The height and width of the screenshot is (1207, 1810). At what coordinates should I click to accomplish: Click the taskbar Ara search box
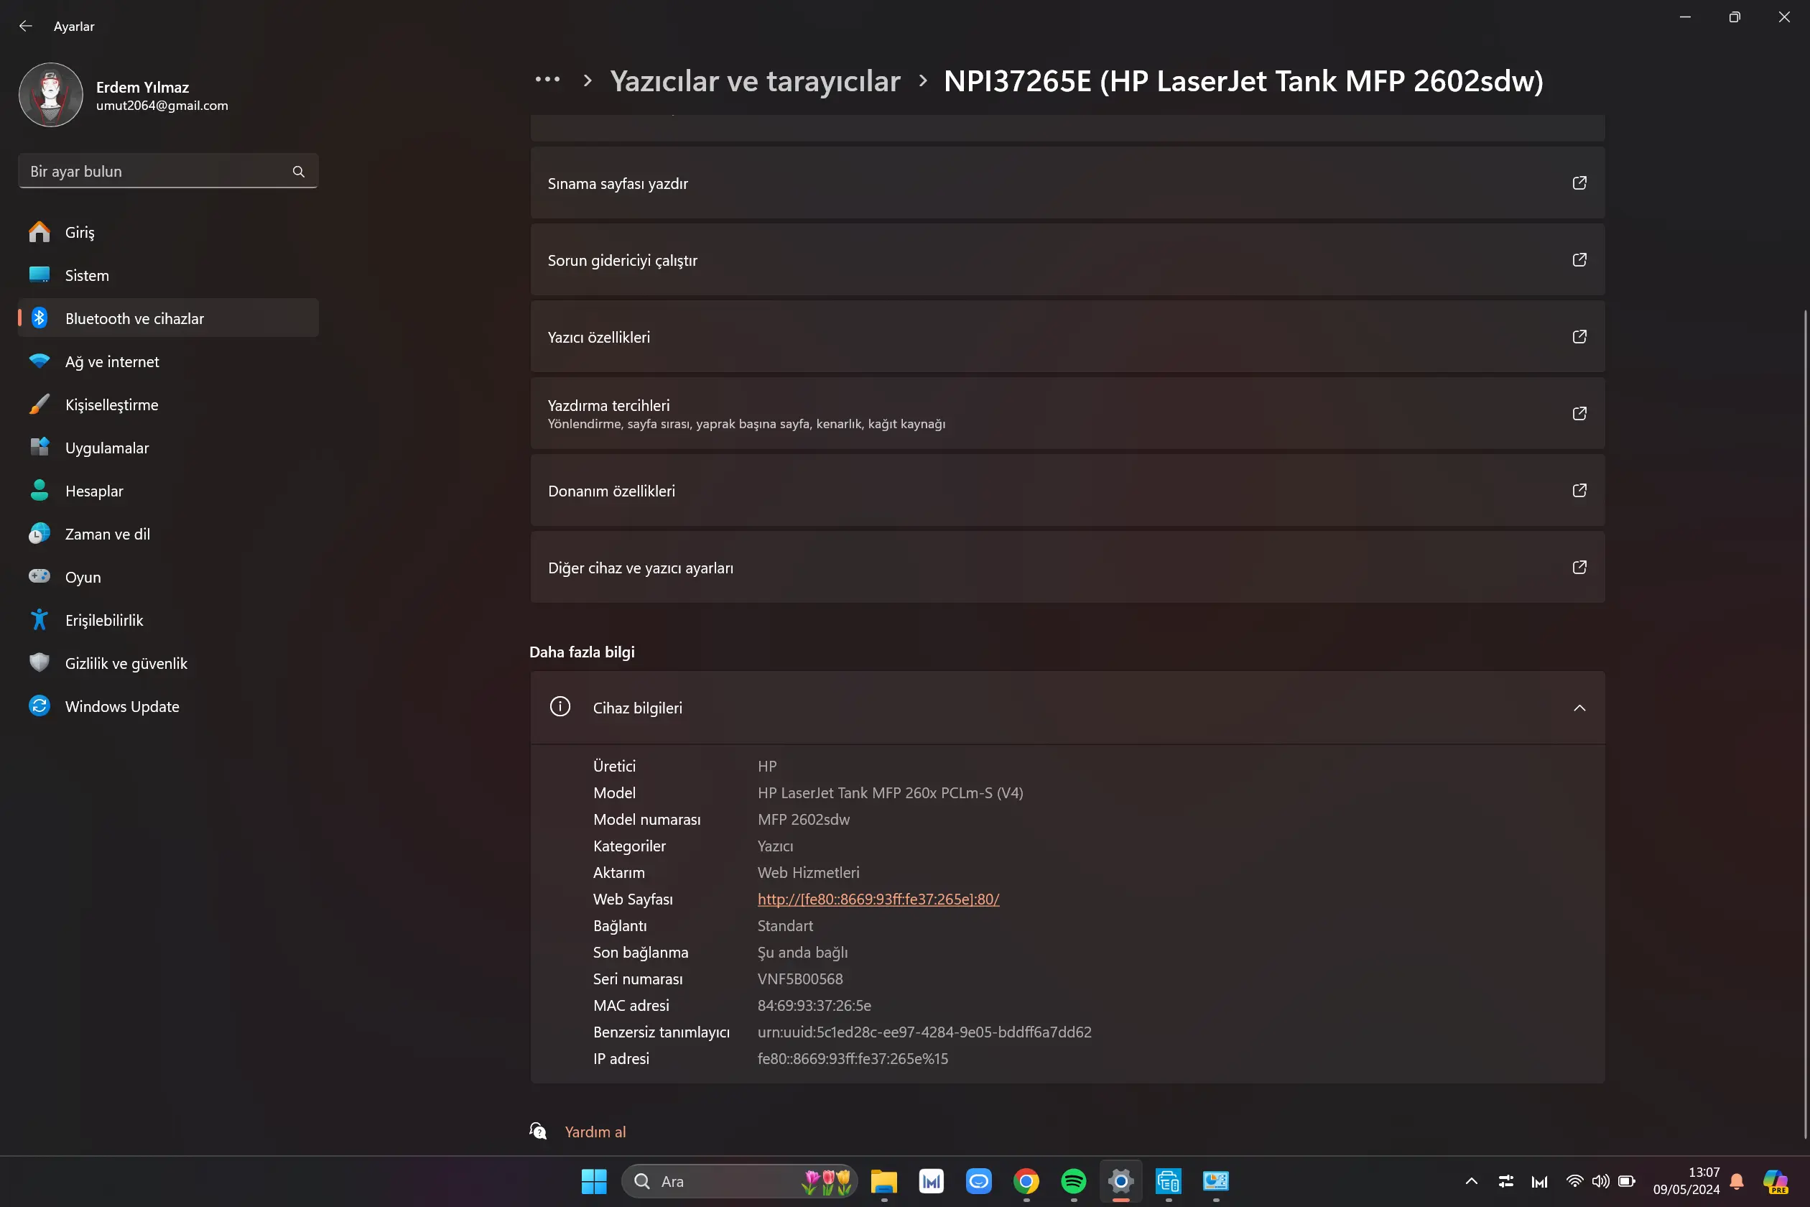pyautogui.click(x=739, y=1182)
